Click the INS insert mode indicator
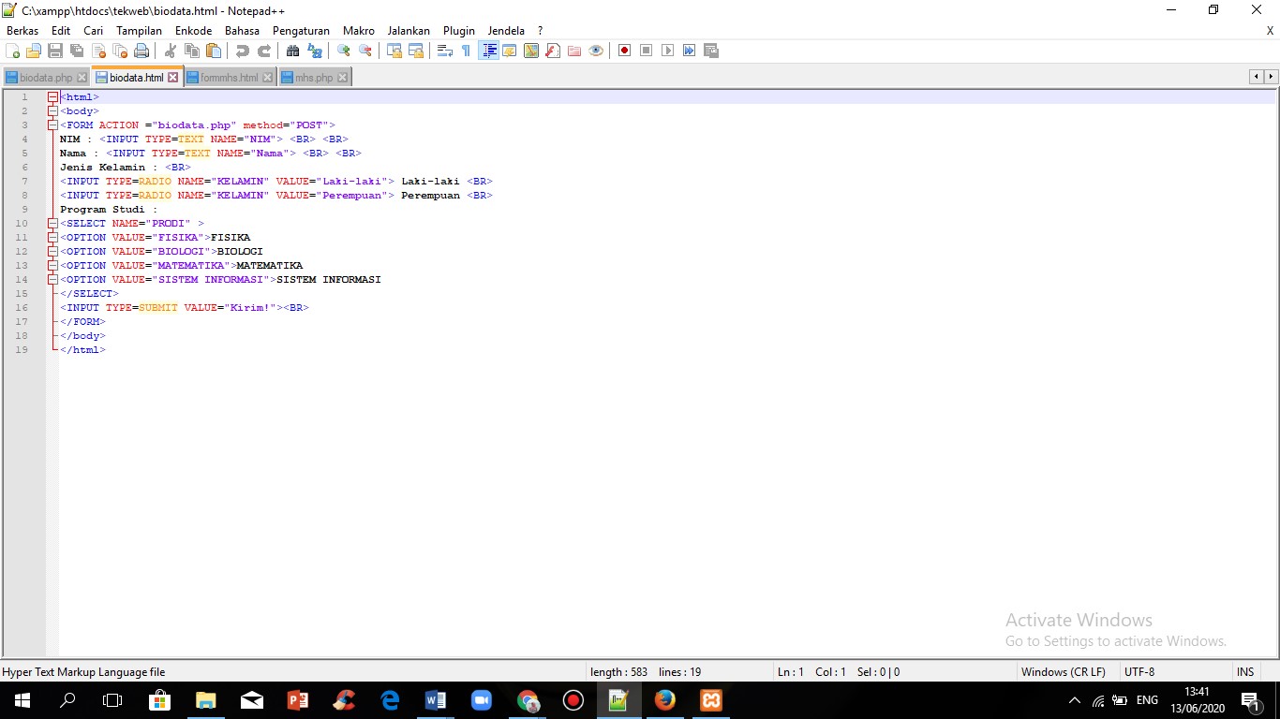Screen dimensions: 1280x719 pos(1244,672)
